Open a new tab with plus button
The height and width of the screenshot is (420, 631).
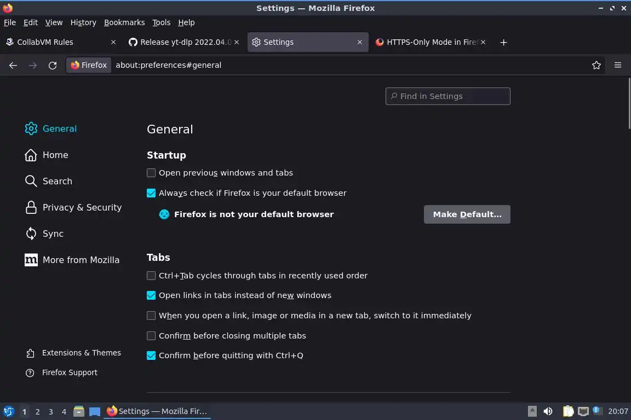tap(503, 42)
